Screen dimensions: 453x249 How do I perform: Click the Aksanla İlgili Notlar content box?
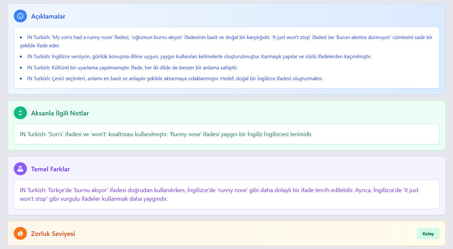224,134
